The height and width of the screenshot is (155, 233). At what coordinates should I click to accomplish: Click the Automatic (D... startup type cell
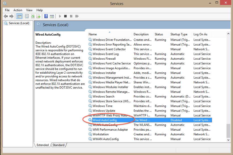[180, 97]
